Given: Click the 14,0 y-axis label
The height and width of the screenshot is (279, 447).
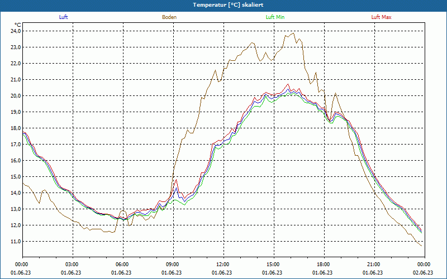Looking at the screenshot, I should (x=16, y=193).
